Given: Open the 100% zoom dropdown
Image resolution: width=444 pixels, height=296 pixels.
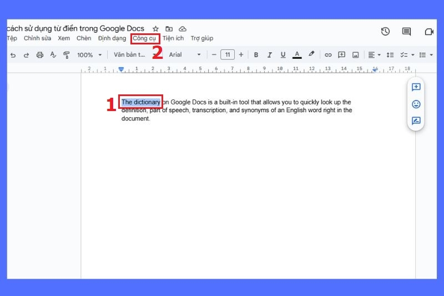Looking at the screenshot, I should (89, 55).
